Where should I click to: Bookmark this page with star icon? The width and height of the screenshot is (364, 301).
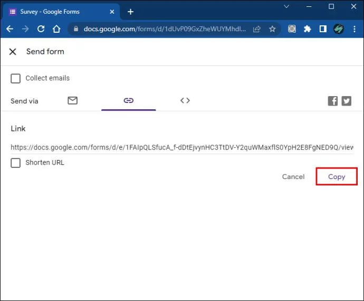272,29
